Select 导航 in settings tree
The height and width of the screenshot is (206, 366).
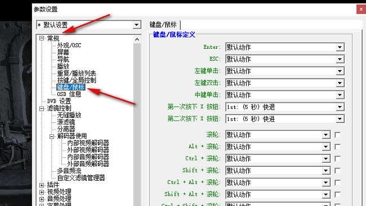pyautogui.click(x=63, y=59)
